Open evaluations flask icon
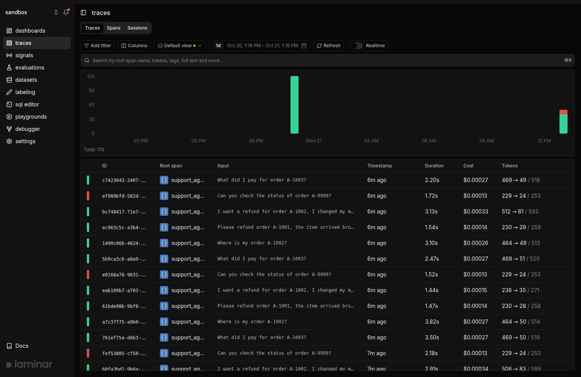Viewport: 581px width, 377px height. click(x=9, y=68)
